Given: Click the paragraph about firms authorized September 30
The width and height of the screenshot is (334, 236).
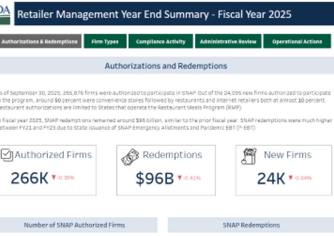Looking at the screenshot, I should pos(165,100).
